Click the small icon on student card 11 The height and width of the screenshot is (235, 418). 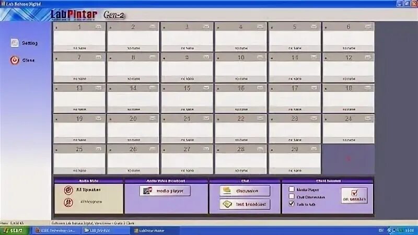click(314, 57)
